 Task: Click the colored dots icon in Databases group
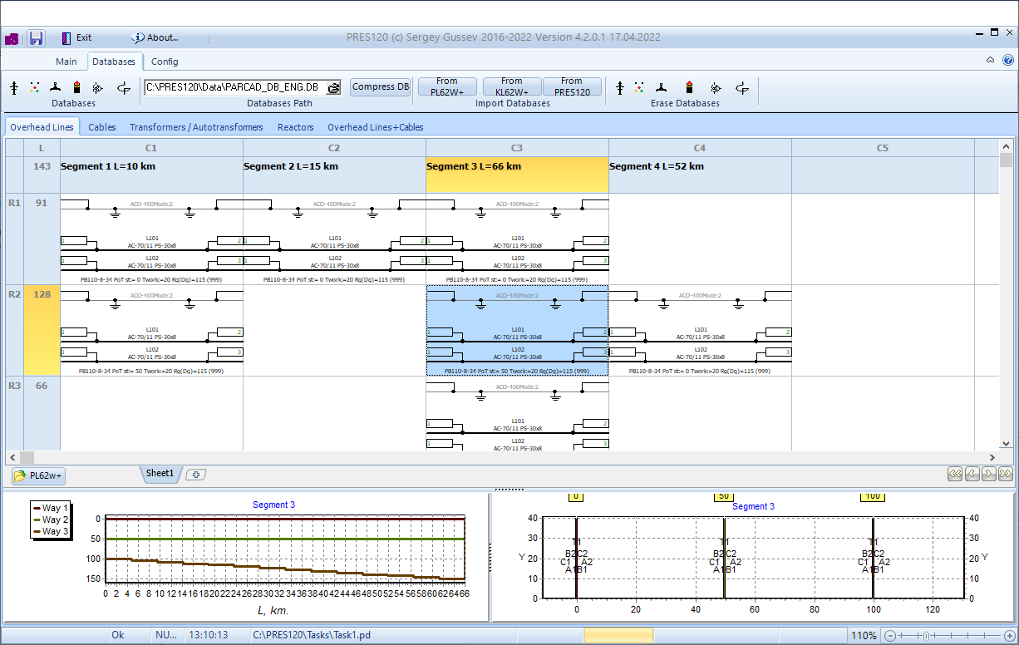35,87
